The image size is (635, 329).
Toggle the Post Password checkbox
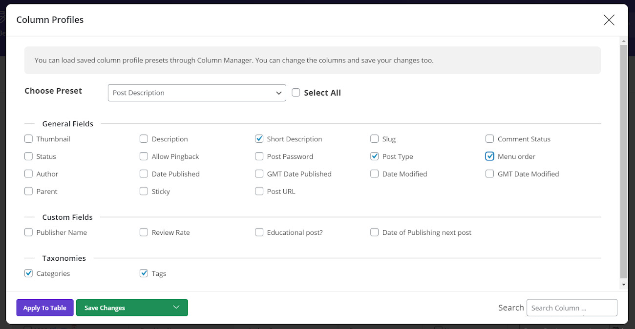(x=259, y=156)
